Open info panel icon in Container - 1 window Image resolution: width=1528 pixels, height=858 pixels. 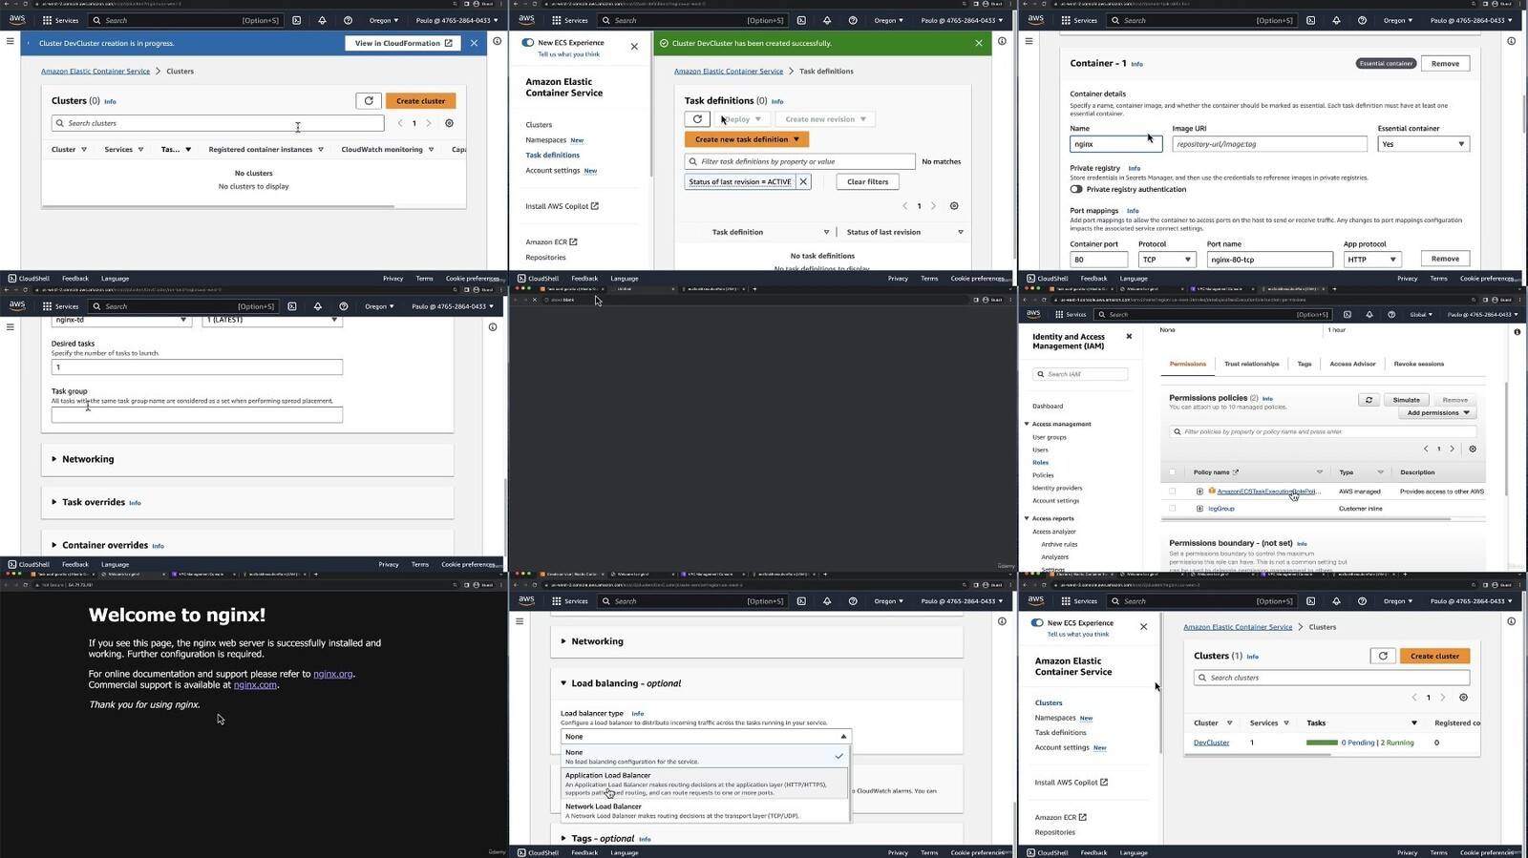pyautogui.click(x=1511, y=41)
